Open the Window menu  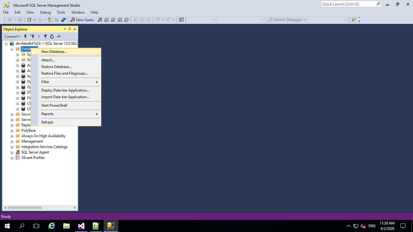[x=78, y=12]
